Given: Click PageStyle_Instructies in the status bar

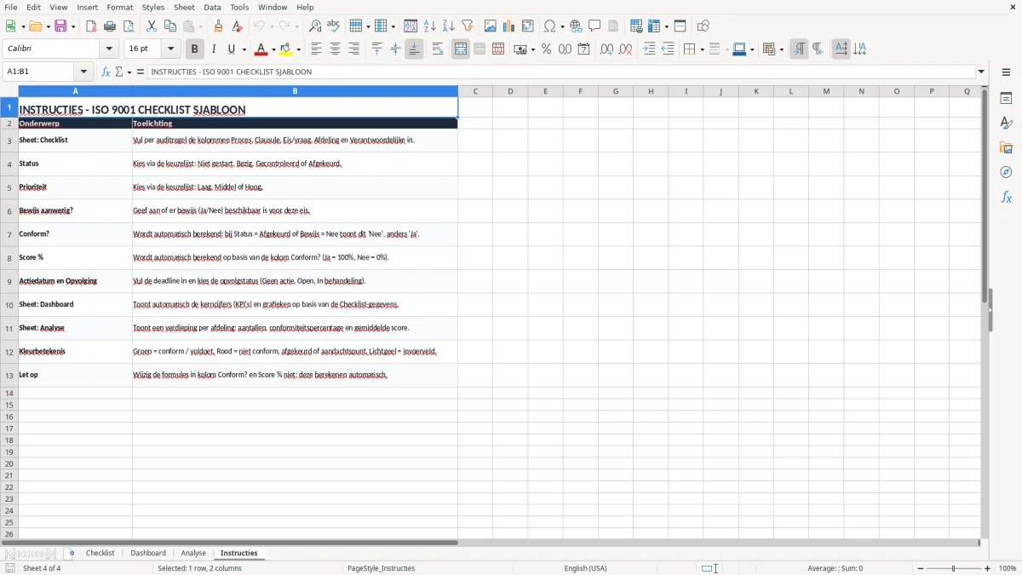Looking at the screenshot, I should tap(381, 568).
